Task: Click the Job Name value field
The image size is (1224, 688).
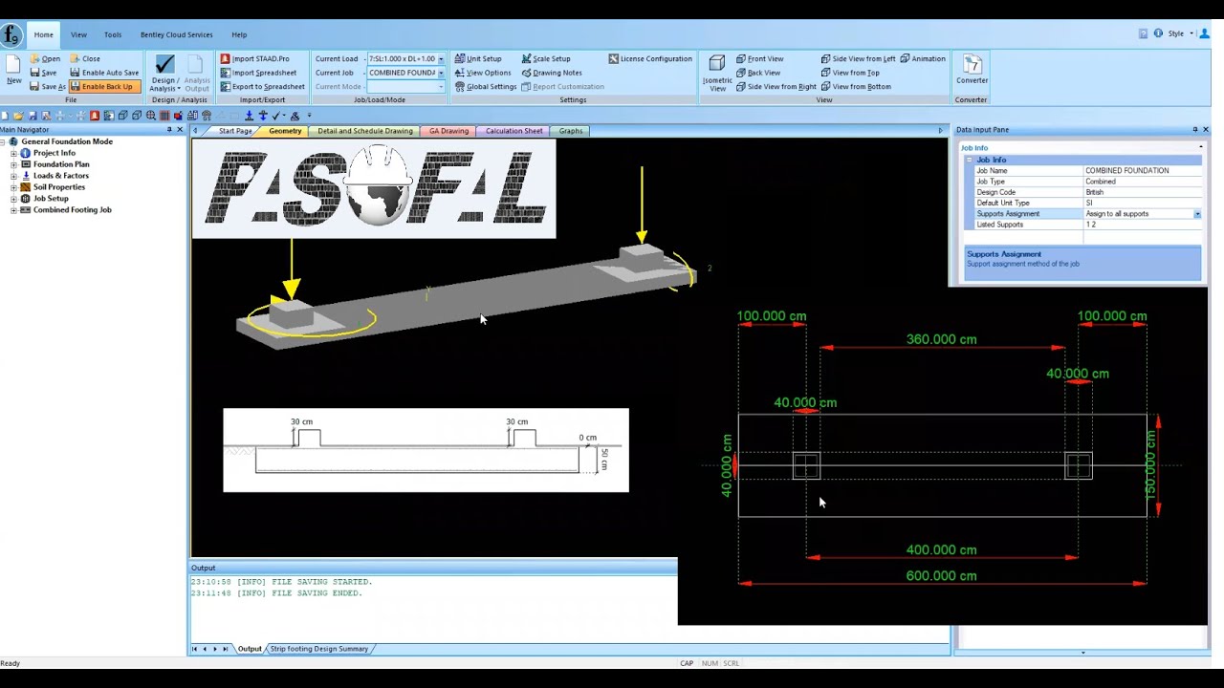Action: [1142, 171]
